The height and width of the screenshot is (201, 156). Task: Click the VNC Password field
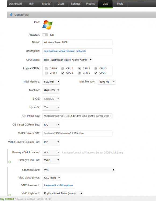click(59, 185)
